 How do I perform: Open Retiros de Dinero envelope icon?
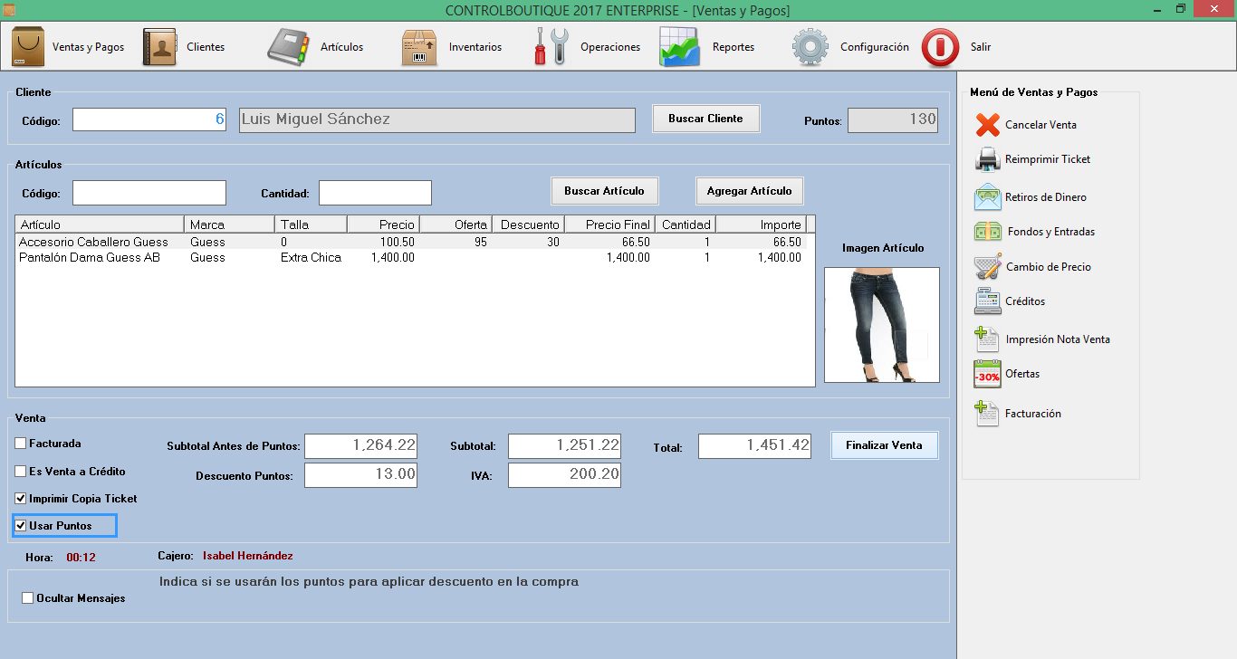point(987,196)
